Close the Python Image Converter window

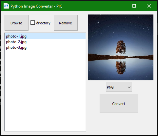pyautogui.click(x=149, y=6)
